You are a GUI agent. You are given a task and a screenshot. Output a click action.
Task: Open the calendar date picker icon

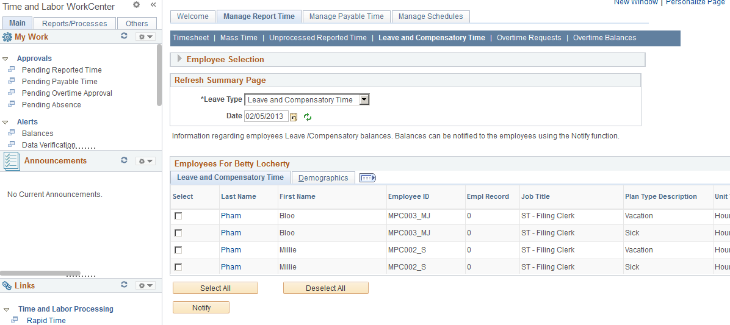[294, 116]
